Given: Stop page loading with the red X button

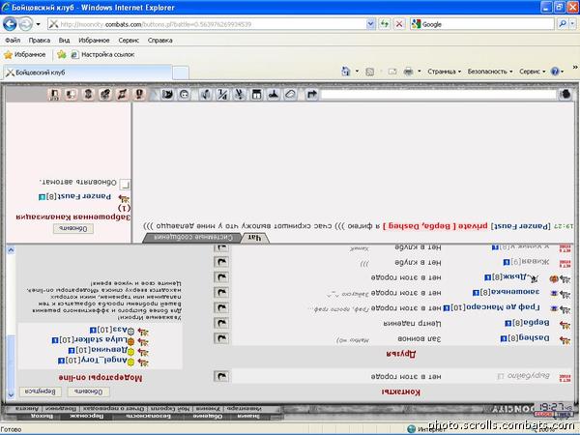Looking at the screenshot, I should click(x=399, y=24).
